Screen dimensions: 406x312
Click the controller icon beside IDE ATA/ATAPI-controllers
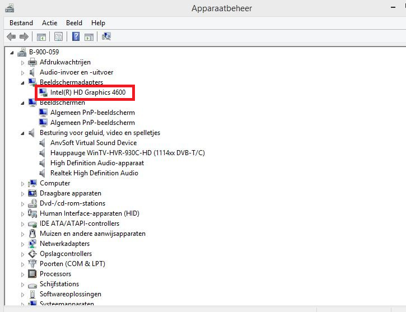32,224
